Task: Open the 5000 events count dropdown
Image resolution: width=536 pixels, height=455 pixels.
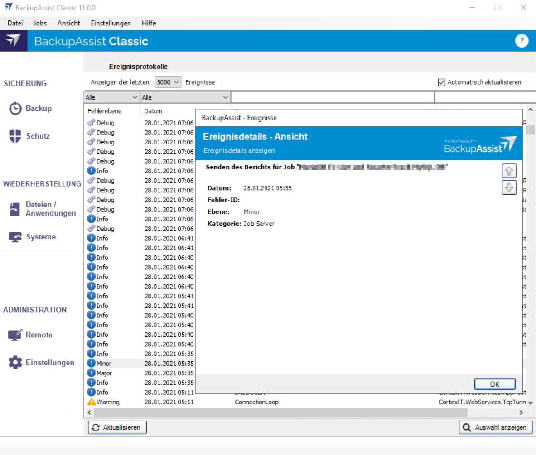Action: point(168,82)
